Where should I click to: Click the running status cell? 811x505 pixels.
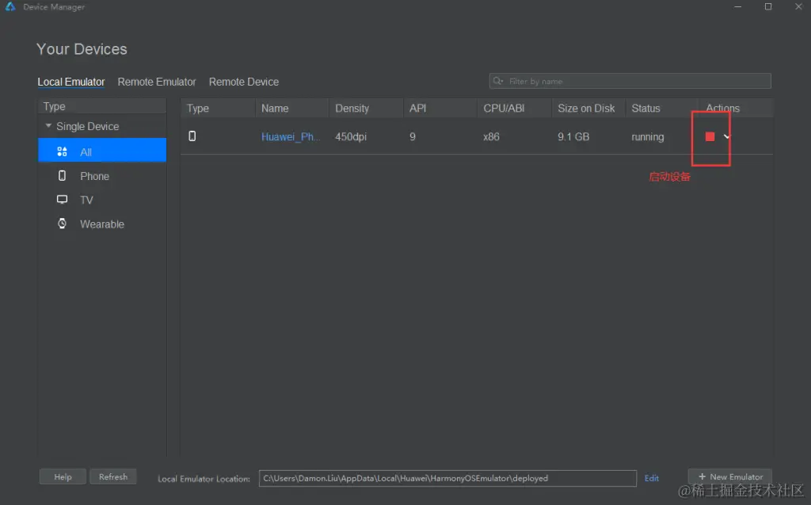pos(648,136)
